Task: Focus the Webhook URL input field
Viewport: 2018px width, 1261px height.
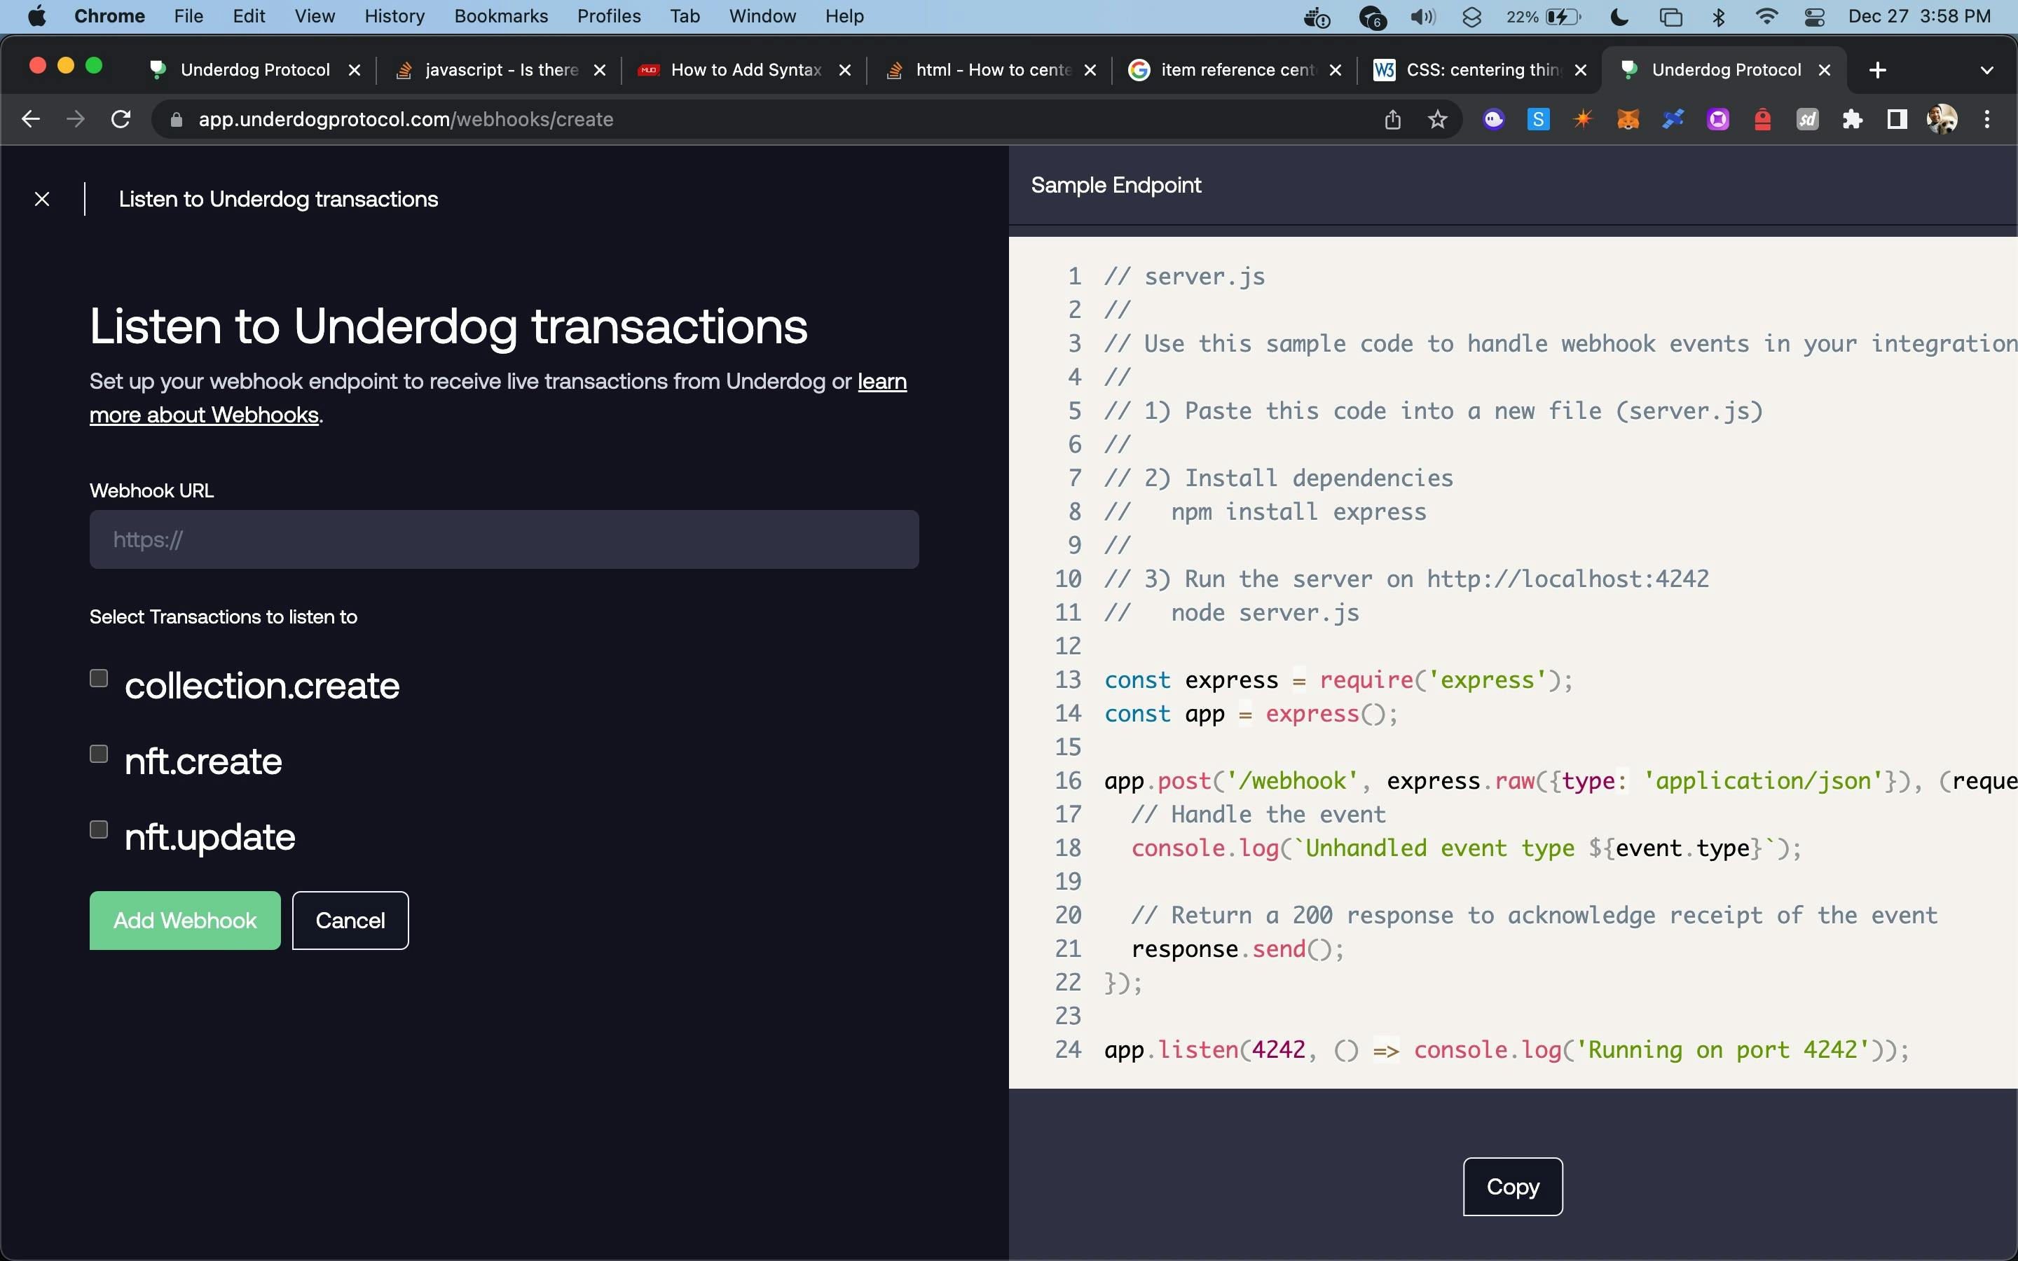Action: 504,539
